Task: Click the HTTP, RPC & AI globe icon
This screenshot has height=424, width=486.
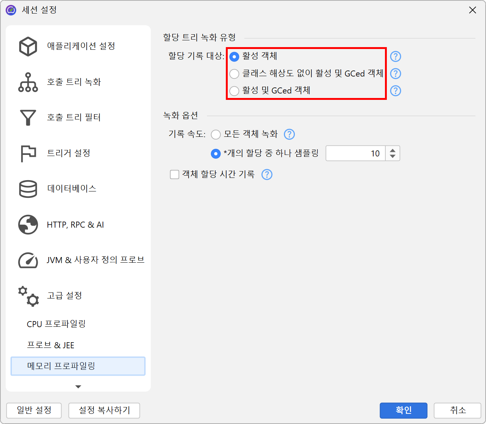Action: tap(28, 225)
